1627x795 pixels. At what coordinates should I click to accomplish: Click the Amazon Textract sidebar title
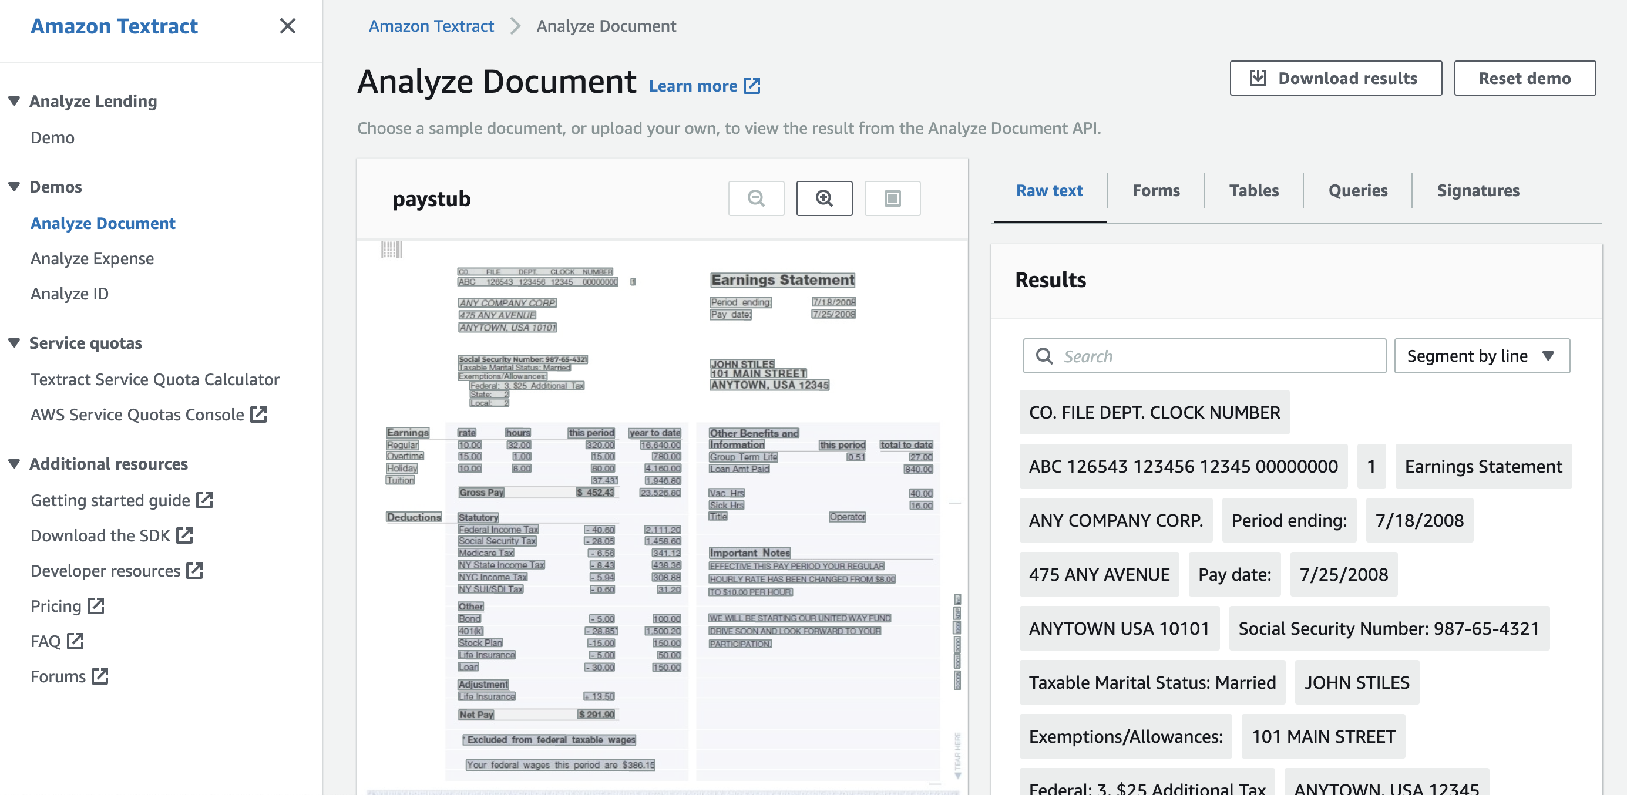coord(115,26)
